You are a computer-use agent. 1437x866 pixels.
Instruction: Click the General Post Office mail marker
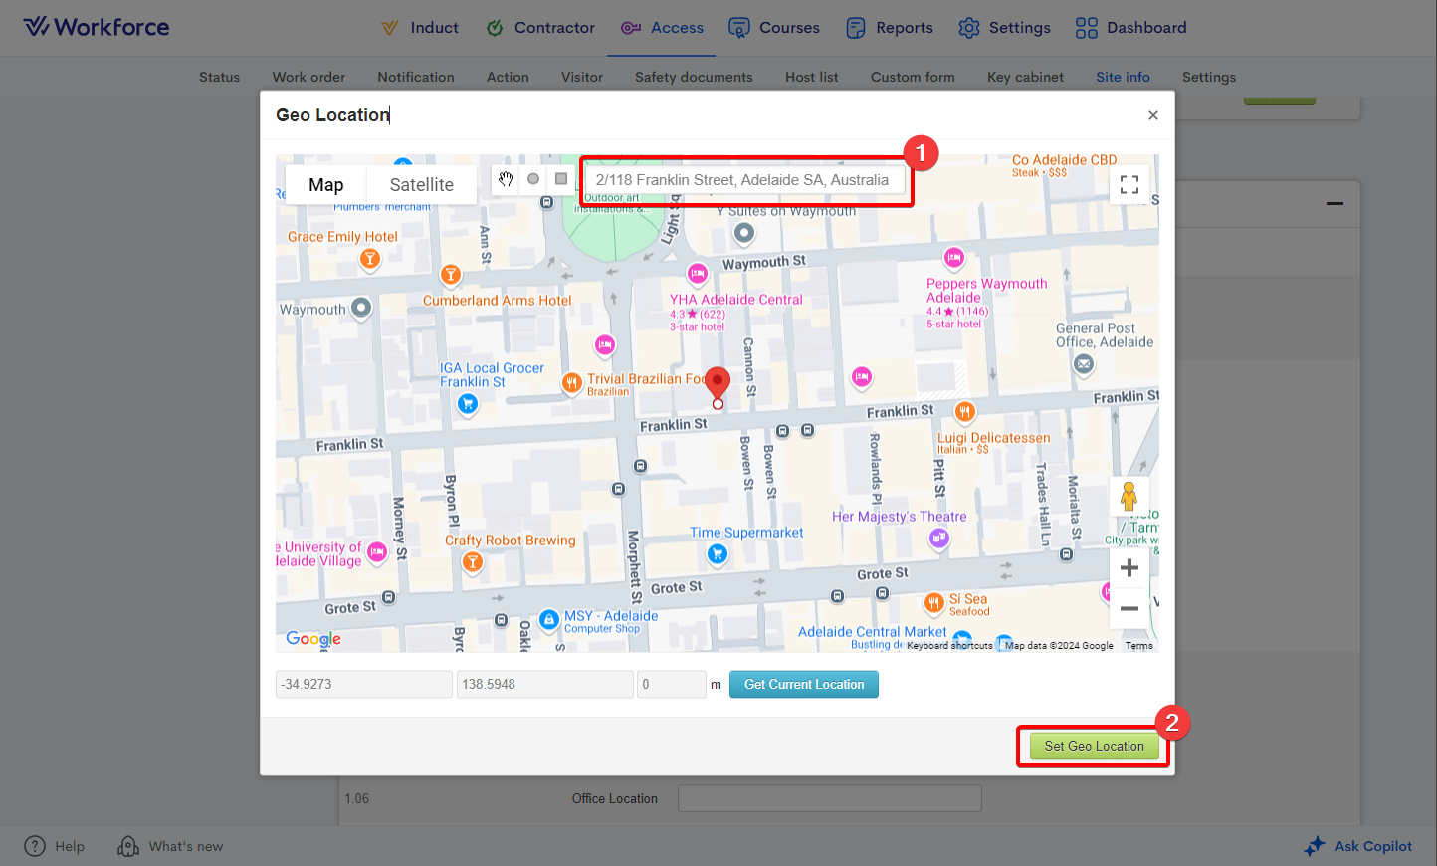(x=1084, y=364)
